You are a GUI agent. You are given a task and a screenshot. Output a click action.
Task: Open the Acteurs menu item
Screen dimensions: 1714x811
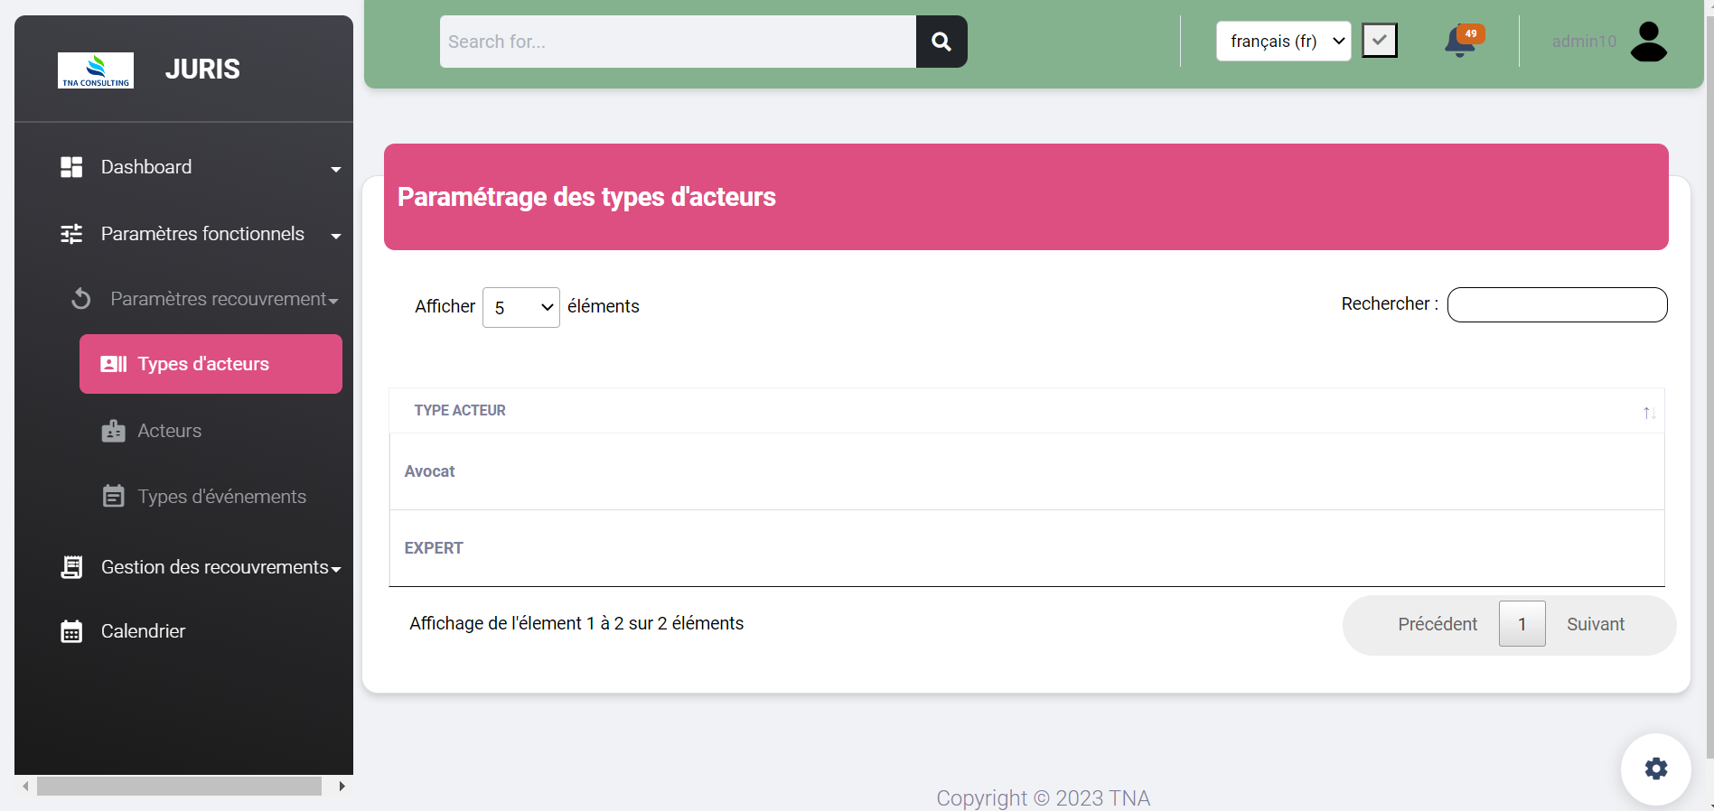point(169,431)
